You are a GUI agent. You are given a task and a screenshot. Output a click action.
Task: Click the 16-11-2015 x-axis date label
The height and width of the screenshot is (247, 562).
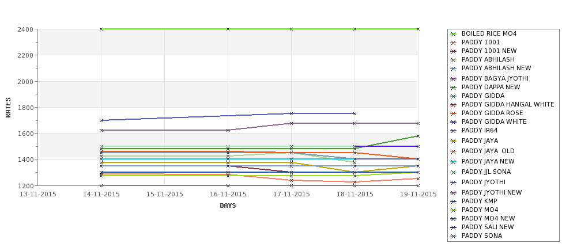(228, 195)
